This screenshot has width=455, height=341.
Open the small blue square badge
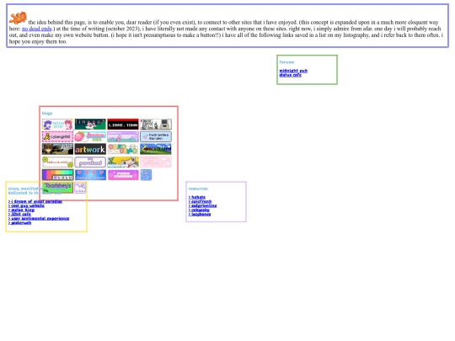146,175
